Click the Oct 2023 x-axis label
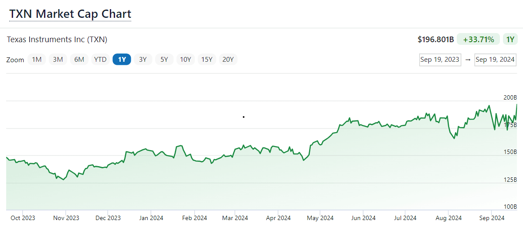The height and width of the screenshot is (227, 523). pos(23,218)
